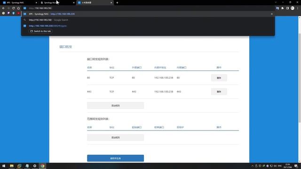Go back using the browser back arrow

coord(3,8)
